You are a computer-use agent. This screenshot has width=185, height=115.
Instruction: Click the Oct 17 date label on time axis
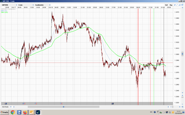click(14, 7)
